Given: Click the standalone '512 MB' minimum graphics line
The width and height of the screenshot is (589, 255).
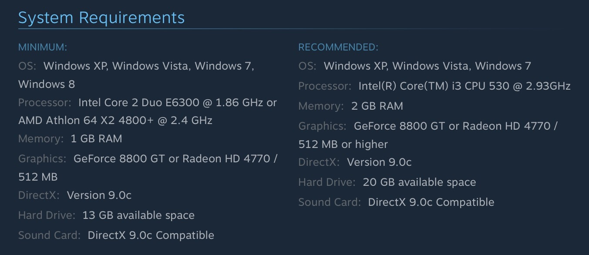Looking at the screenshot, I should (38, 177).
